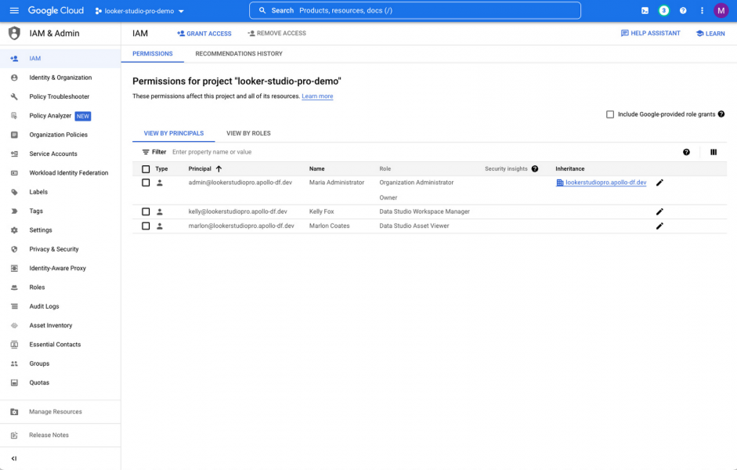Image resolution: width=737 pixels, height=470 pixels.
Task: Open the three-dot utilities menu in top bar
Action: (702, 10)
